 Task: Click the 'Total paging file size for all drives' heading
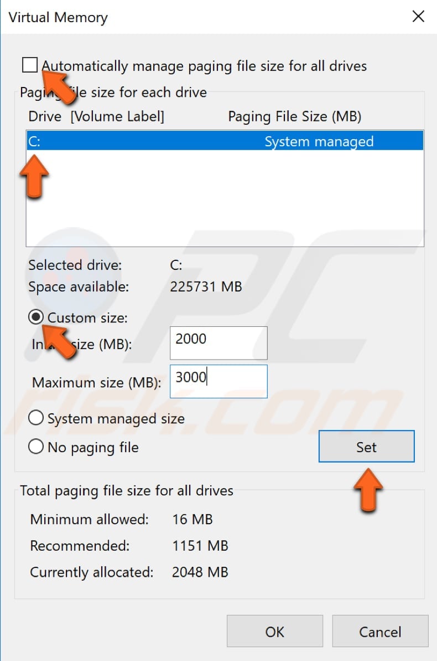click(x=127, y=491)
